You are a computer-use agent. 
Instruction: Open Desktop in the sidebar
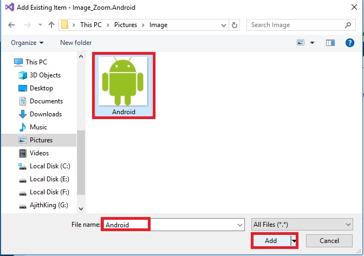click(x=41, y=88)
